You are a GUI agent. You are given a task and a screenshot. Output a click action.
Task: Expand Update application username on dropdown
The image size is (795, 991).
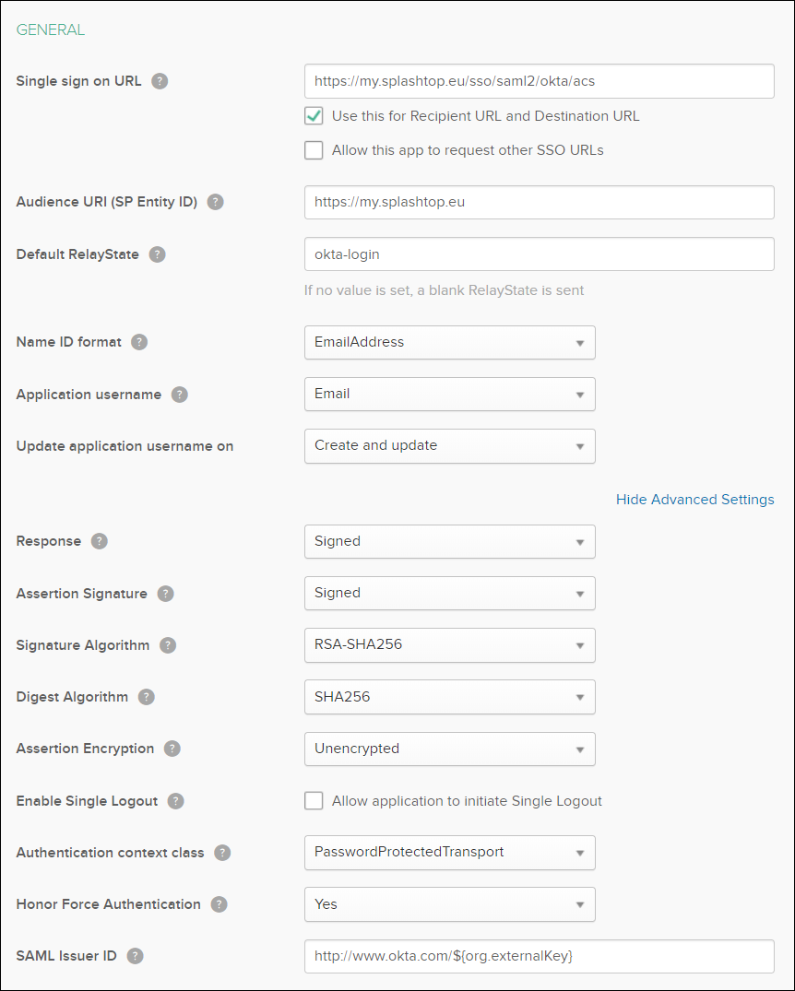[450, 446]
